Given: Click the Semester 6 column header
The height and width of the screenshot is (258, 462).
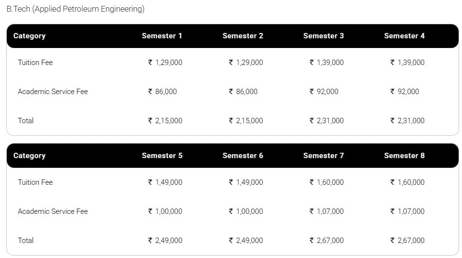Looking at the screenshot, I should tap(243, 156).
